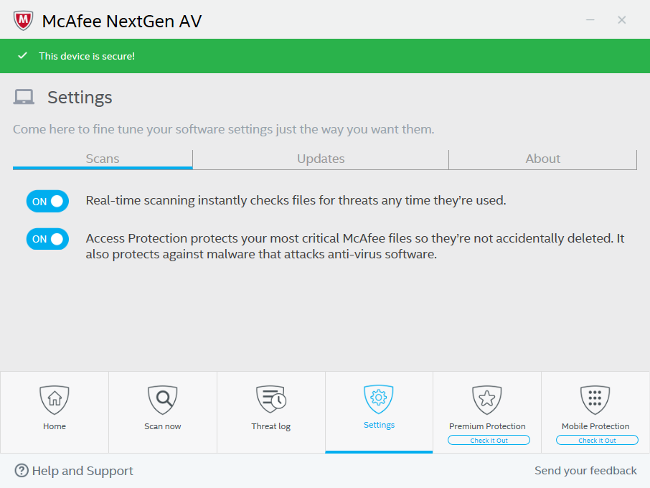Click the Scan now magnifier icon
Image resolution: width=650 pixels, height=488 pixels.
[x=162, y=399]
